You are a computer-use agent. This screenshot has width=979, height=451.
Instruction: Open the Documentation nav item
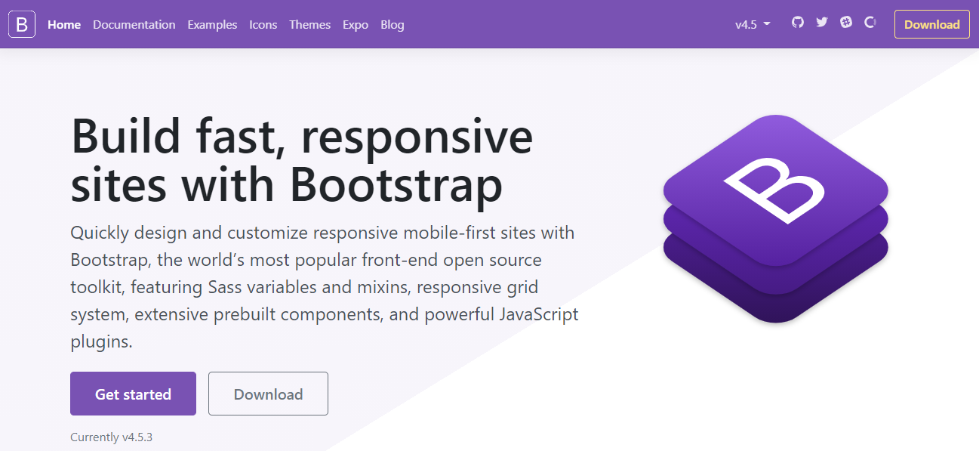coord(134,24)
